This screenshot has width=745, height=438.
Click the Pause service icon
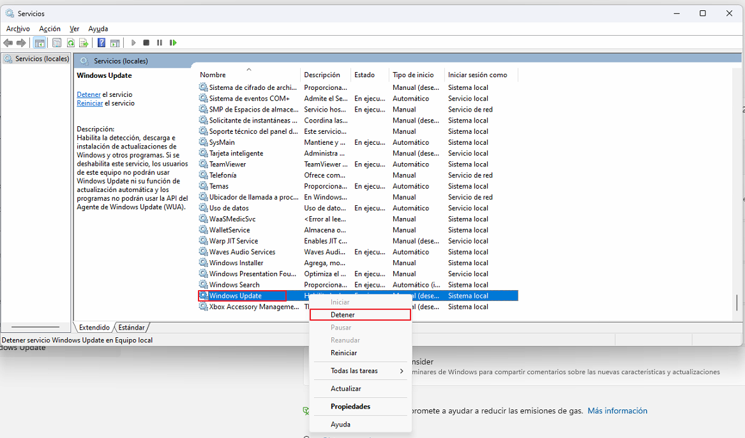click(x=160, y=43)
